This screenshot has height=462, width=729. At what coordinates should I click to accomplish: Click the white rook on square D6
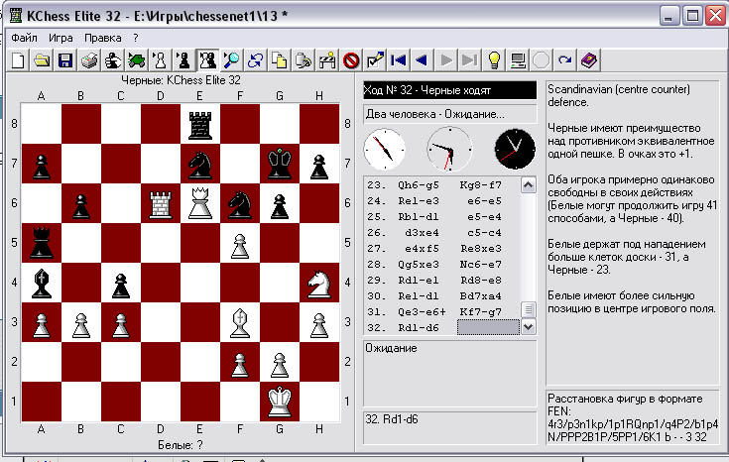[x=161, y=204]
